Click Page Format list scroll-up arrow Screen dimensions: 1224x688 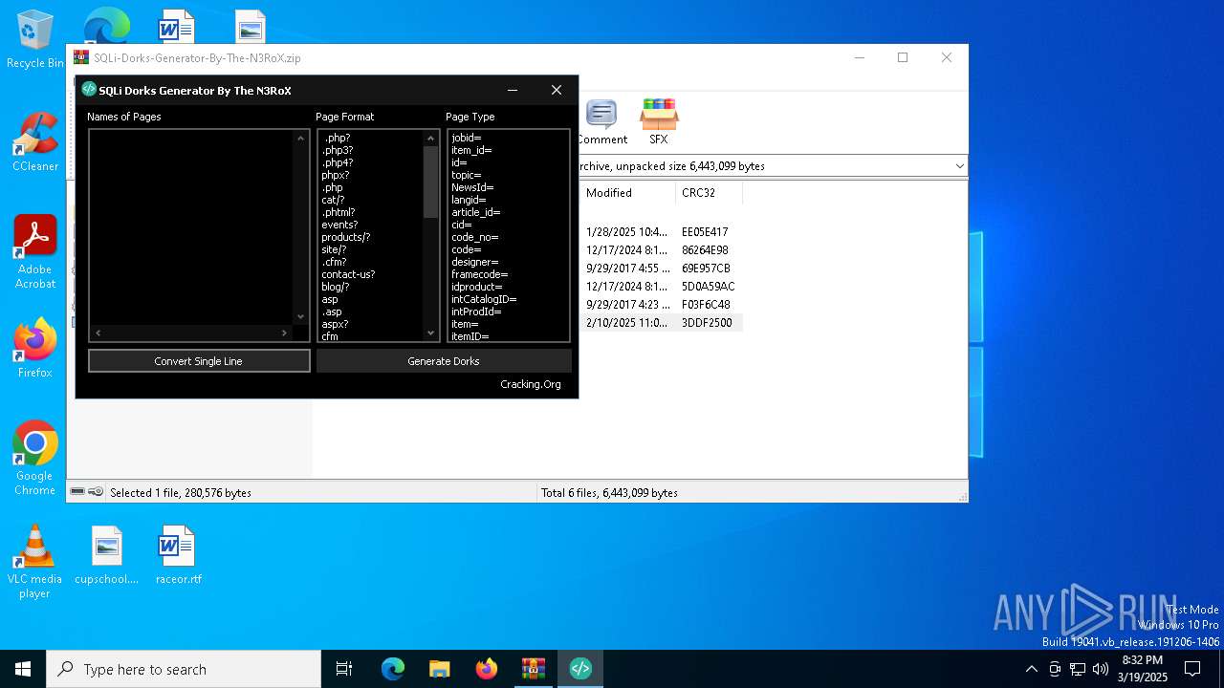coord(430,138)
